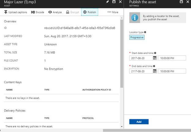Image resolution: width=191 pixels, height=132 pixels.
Task: Click the asset blade vertical scrollbar thumb
Action: pos(122,54)
